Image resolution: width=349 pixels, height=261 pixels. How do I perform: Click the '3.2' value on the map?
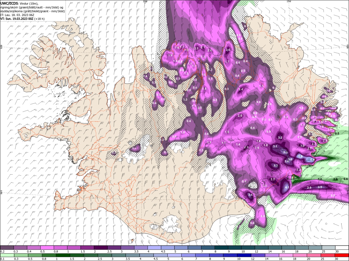pos(280,138)
